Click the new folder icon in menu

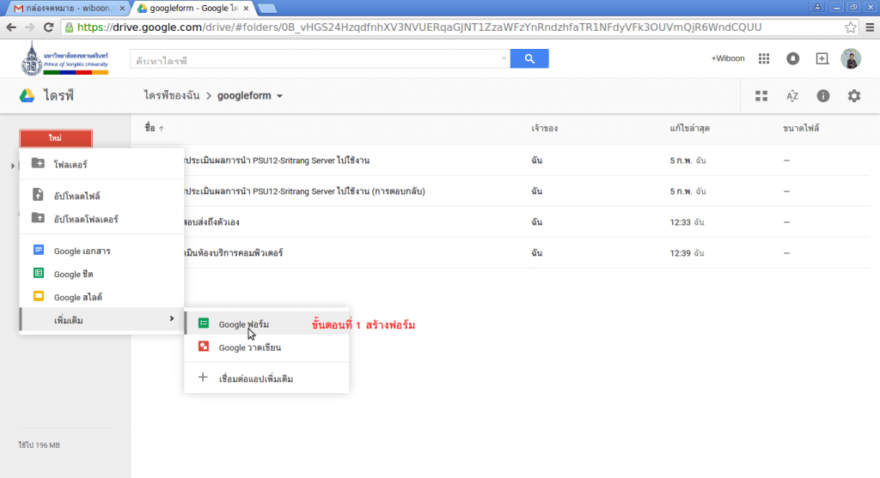point(38,164)
